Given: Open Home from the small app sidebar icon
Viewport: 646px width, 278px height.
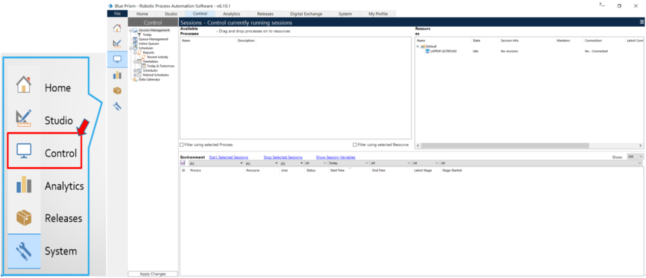Looking at the screenshot, I should pos(117,28).
